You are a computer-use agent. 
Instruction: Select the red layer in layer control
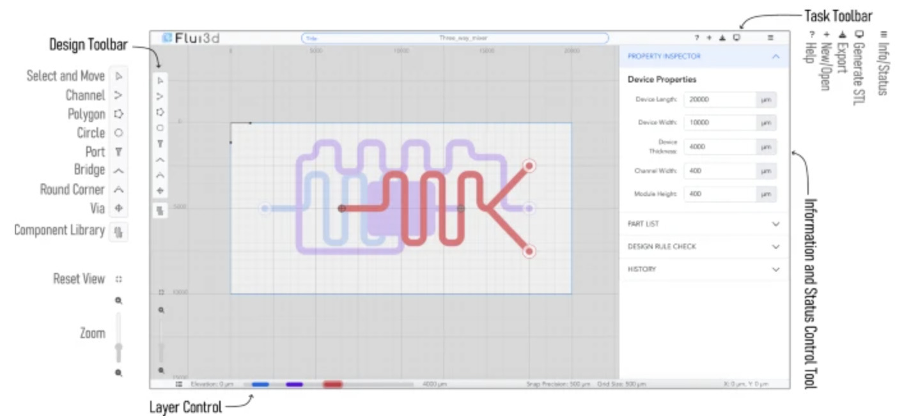(x=332, y=384)
